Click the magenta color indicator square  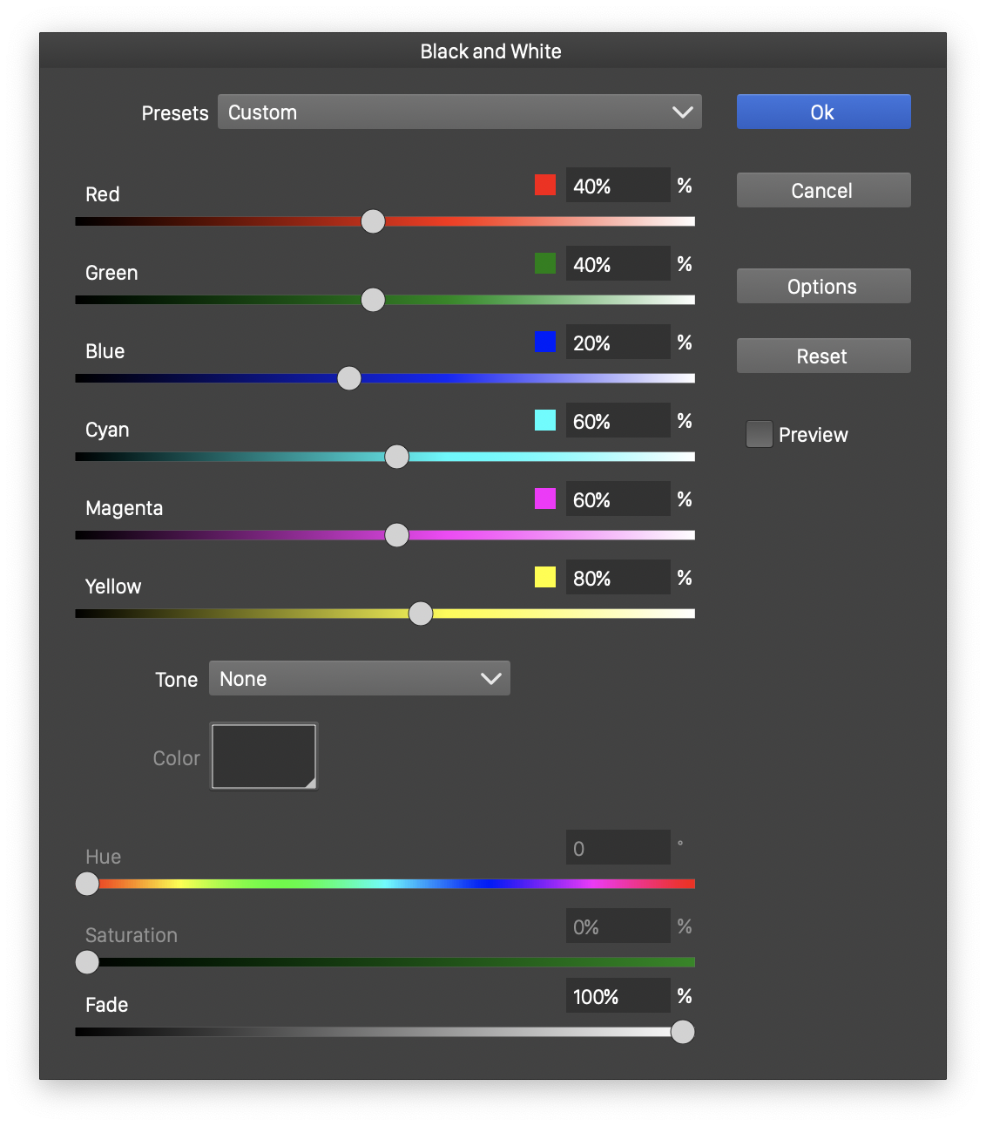(545, 499)
